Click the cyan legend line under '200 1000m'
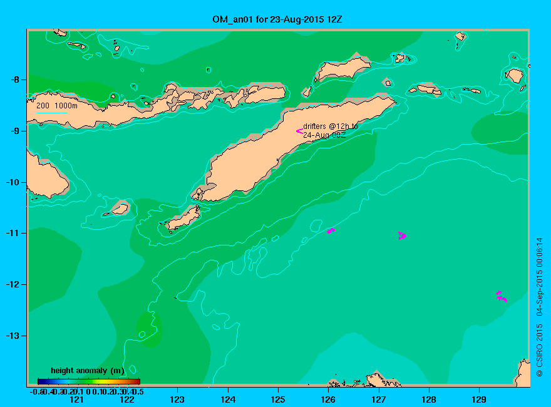 click(x=51, y=113)
